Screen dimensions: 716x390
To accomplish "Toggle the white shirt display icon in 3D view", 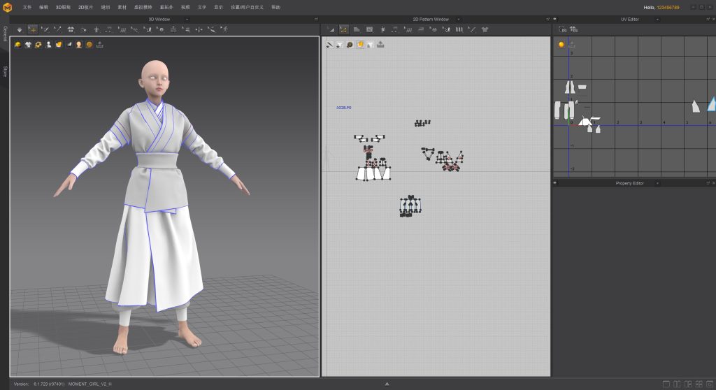I will coord(28,44).
